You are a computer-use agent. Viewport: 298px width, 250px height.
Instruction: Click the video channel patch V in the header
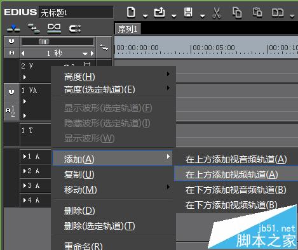[11, 41]
